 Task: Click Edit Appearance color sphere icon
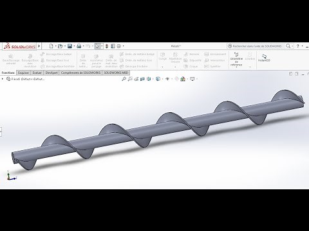coord(176,79)
